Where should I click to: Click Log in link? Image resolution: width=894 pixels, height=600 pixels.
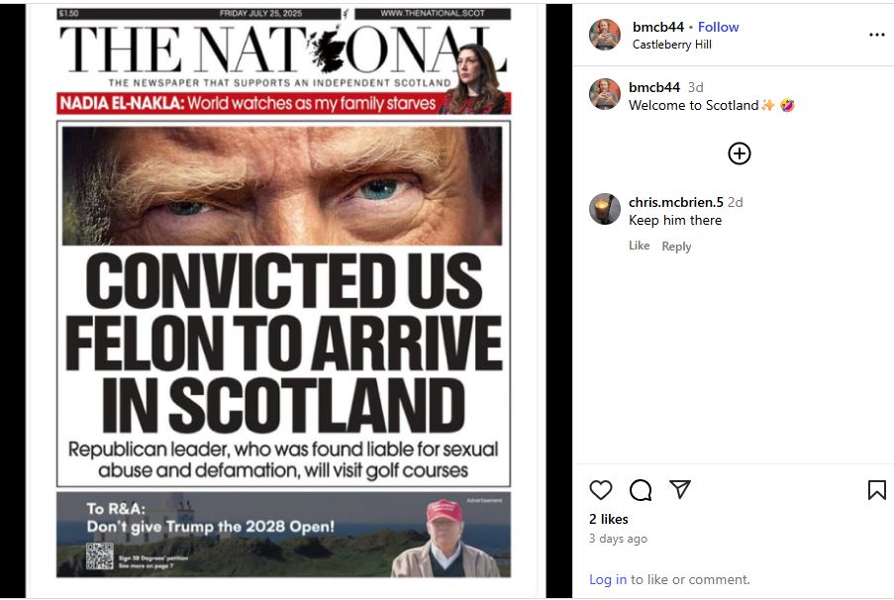608,579
